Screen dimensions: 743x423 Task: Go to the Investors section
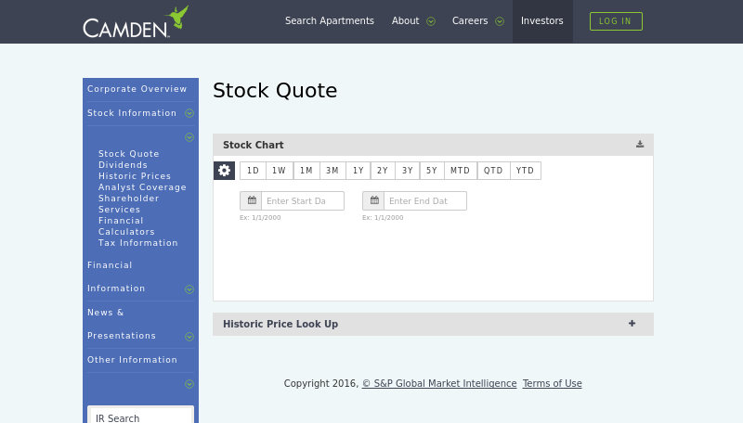point(542,20)
